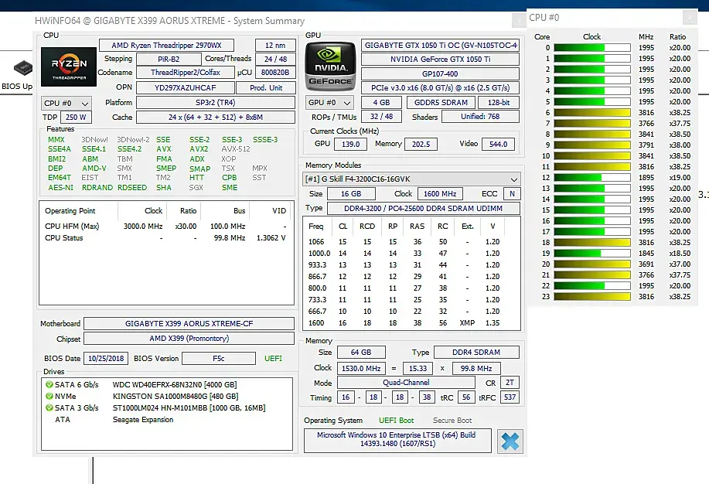
Task: Click the GP107-400 GPU codename field
Action: (x=440, y=73)
